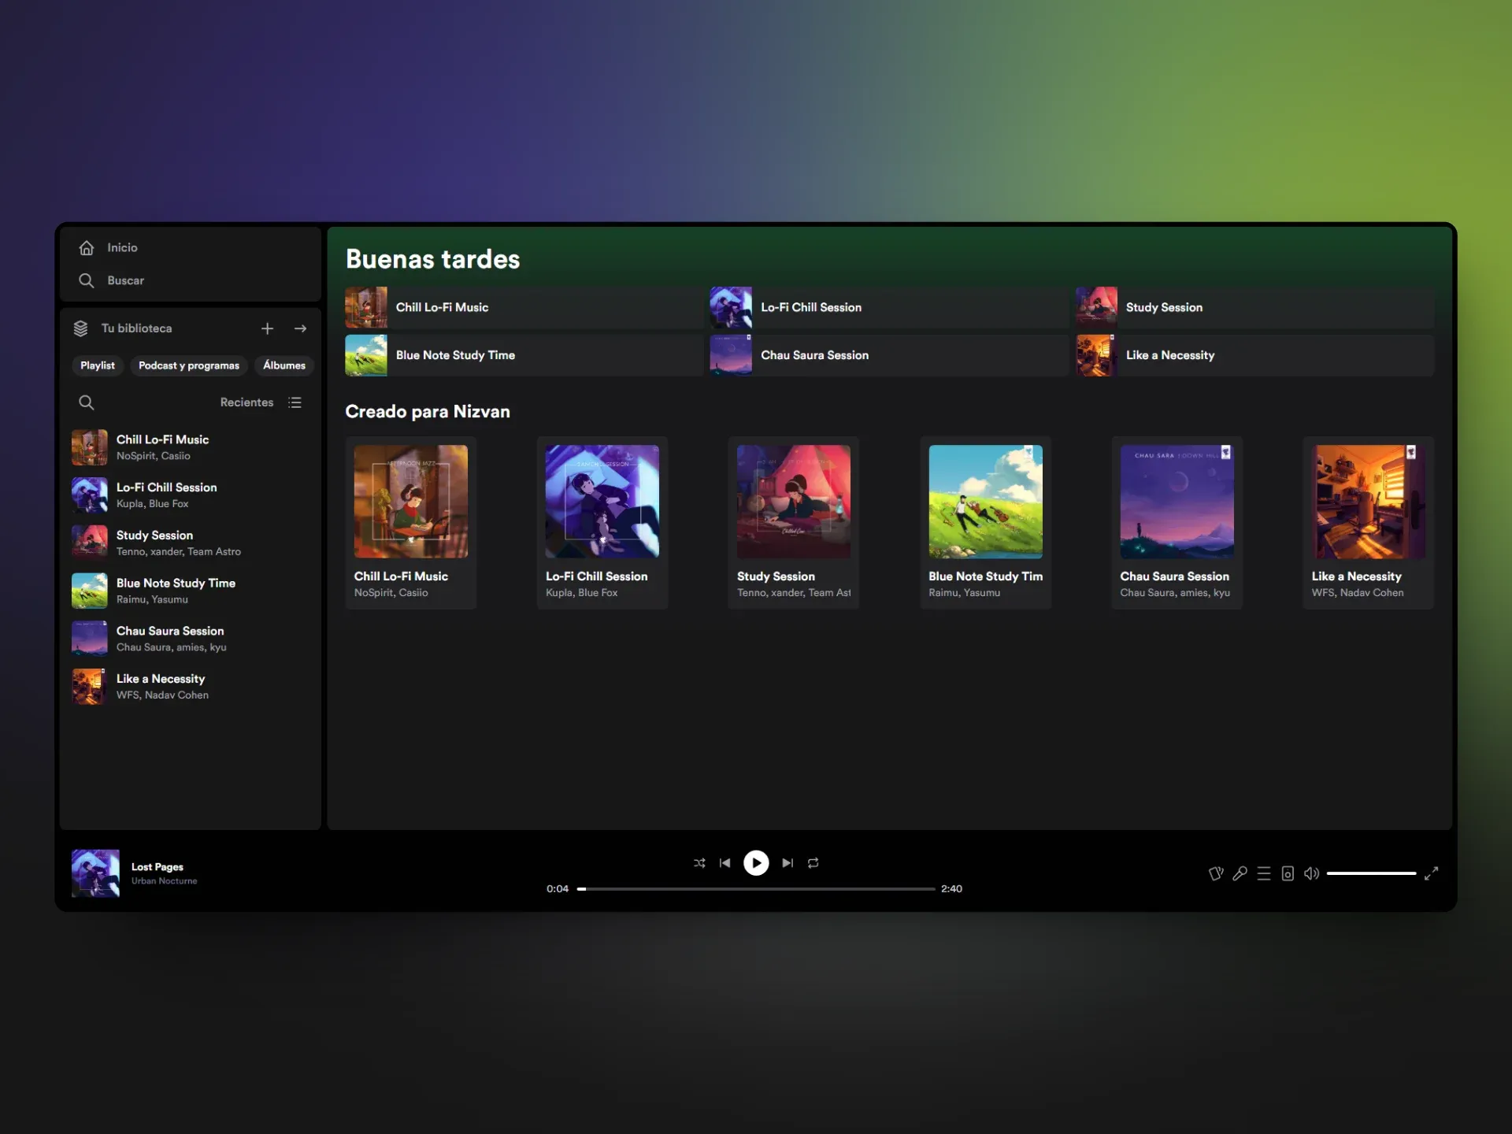Click the elapsed time 0:04

558,889
